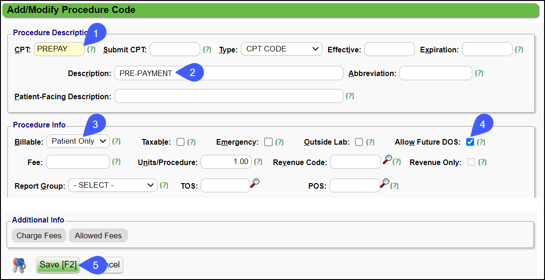Screen dimensions: 545x280
Task: Expand the Billable Patient Only dropdown
Action: click(78, 141)
